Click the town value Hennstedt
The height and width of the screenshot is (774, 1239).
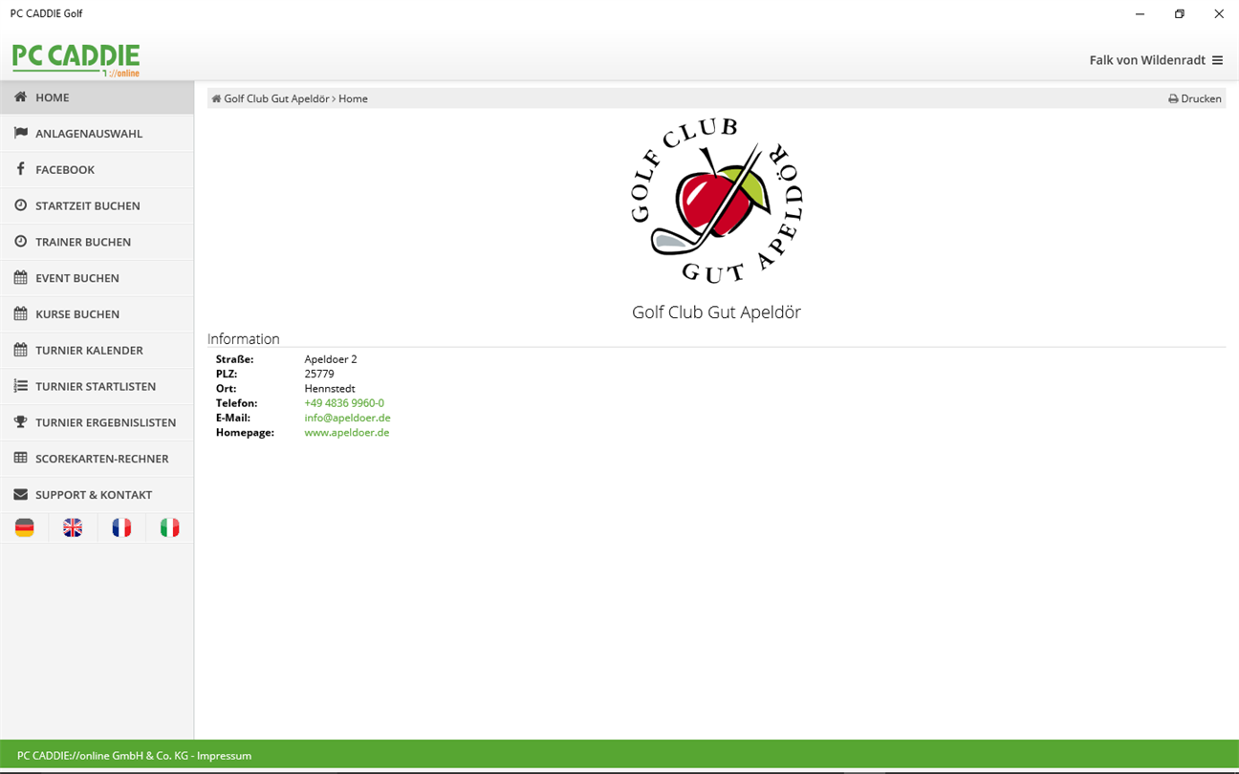330,389
